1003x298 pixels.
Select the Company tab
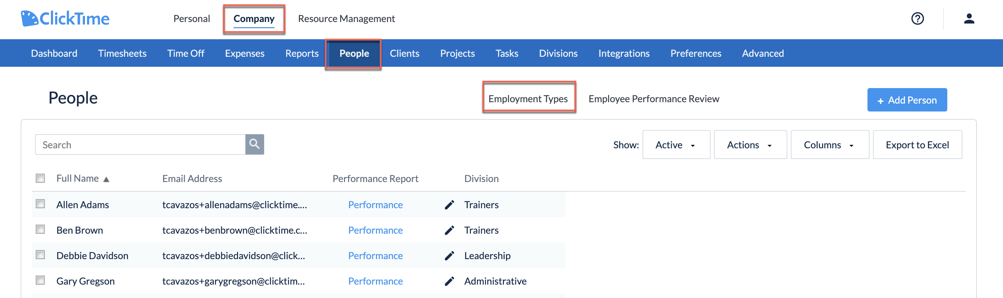(254, 18)
